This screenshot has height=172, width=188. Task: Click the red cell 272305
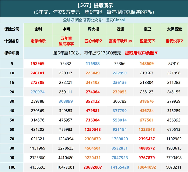tap(37, 83)
